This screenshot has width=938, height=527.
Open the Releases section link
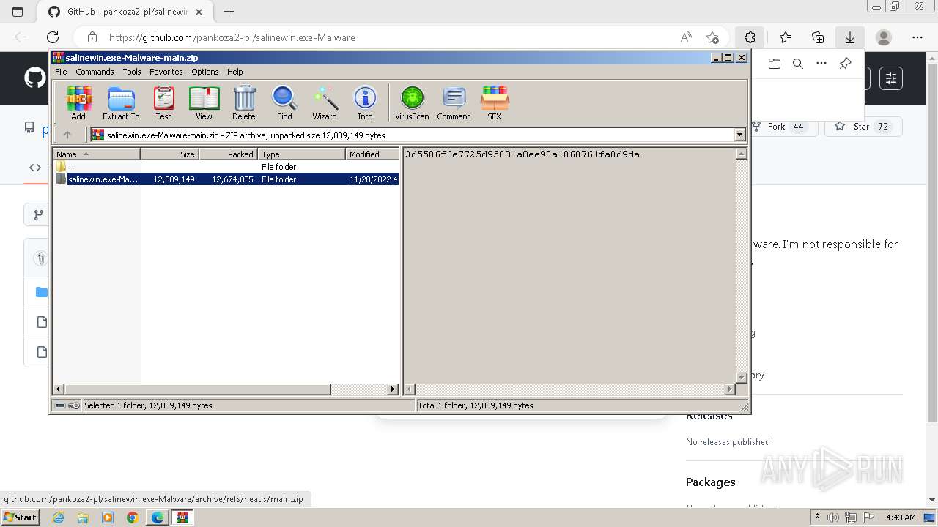pos(709,416)
